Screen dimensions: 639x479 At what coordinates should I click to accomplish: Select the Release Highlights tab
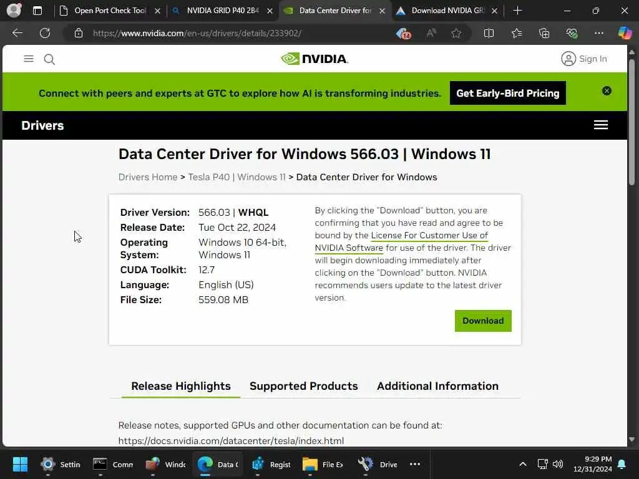(x=181, y=386)
